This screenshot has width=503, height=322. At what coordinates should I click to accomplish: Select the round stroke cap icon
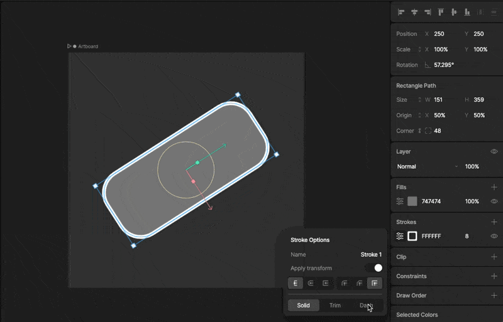pyautogui.click(x=311, y=283)
